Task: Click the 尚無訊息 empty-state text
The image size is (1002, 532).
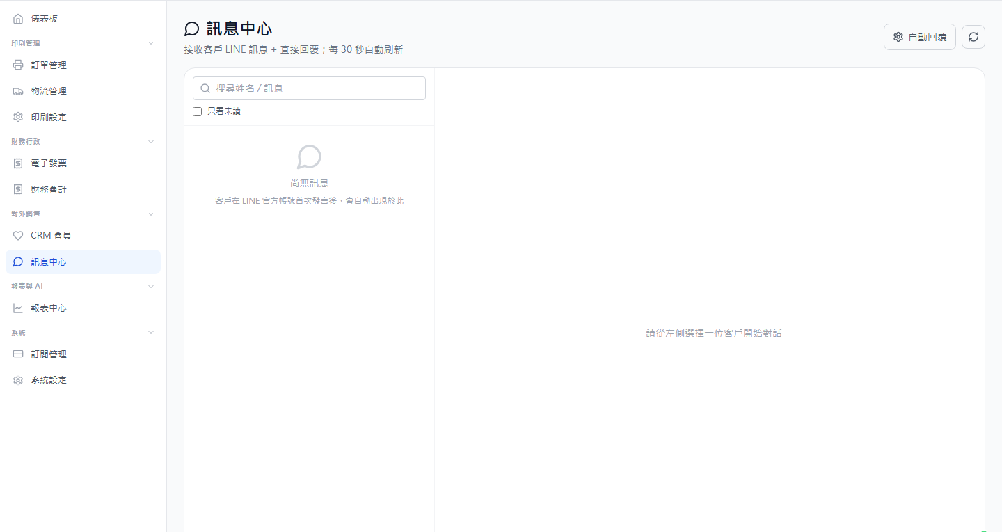Action: click(x=309, y=183)
